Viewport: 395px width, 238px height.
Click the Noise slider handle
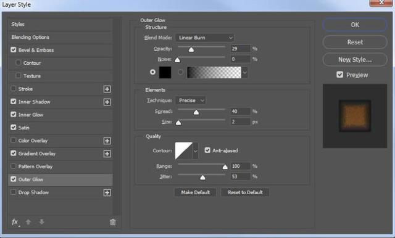coord(177,60)
